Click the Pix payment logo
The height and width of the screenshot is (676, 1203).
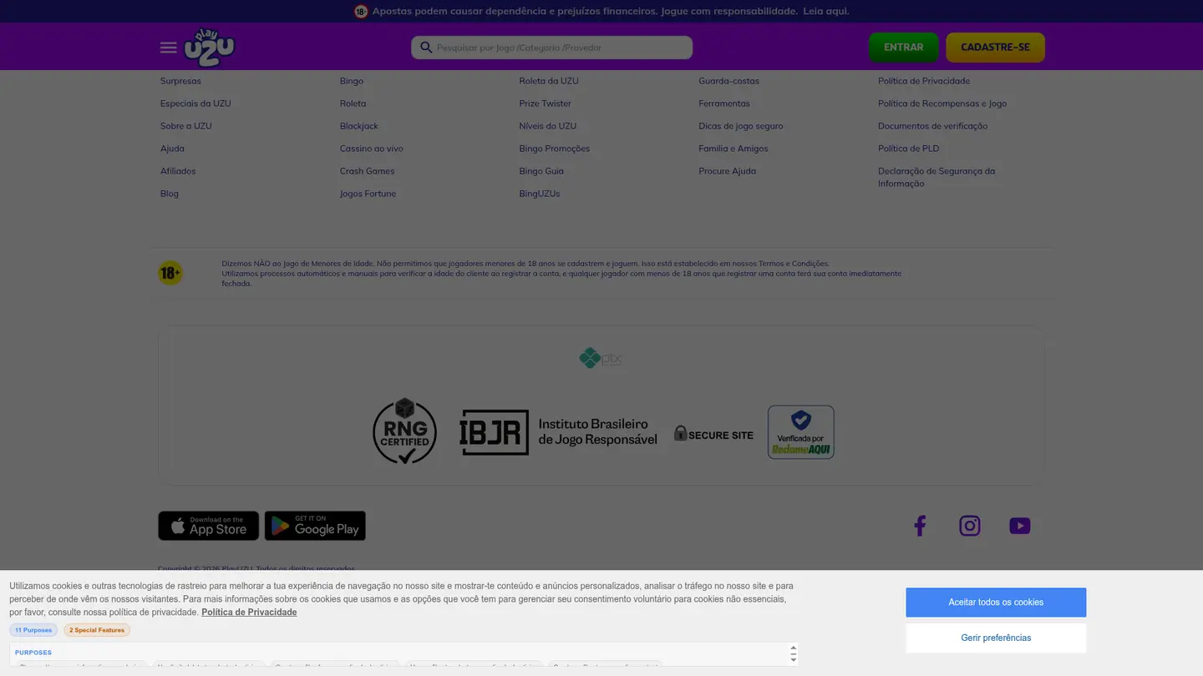601,358
